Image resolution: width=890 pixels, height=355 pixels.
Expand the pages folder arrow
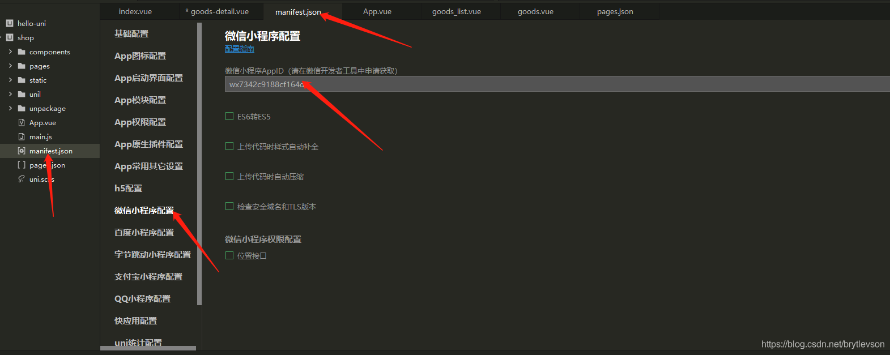[x=10, y=66]
